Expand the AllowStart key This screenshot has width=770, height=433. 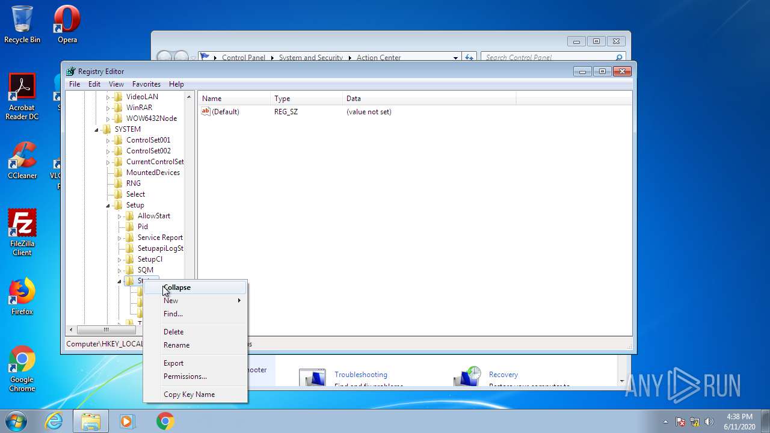click(x=120, y=216)
